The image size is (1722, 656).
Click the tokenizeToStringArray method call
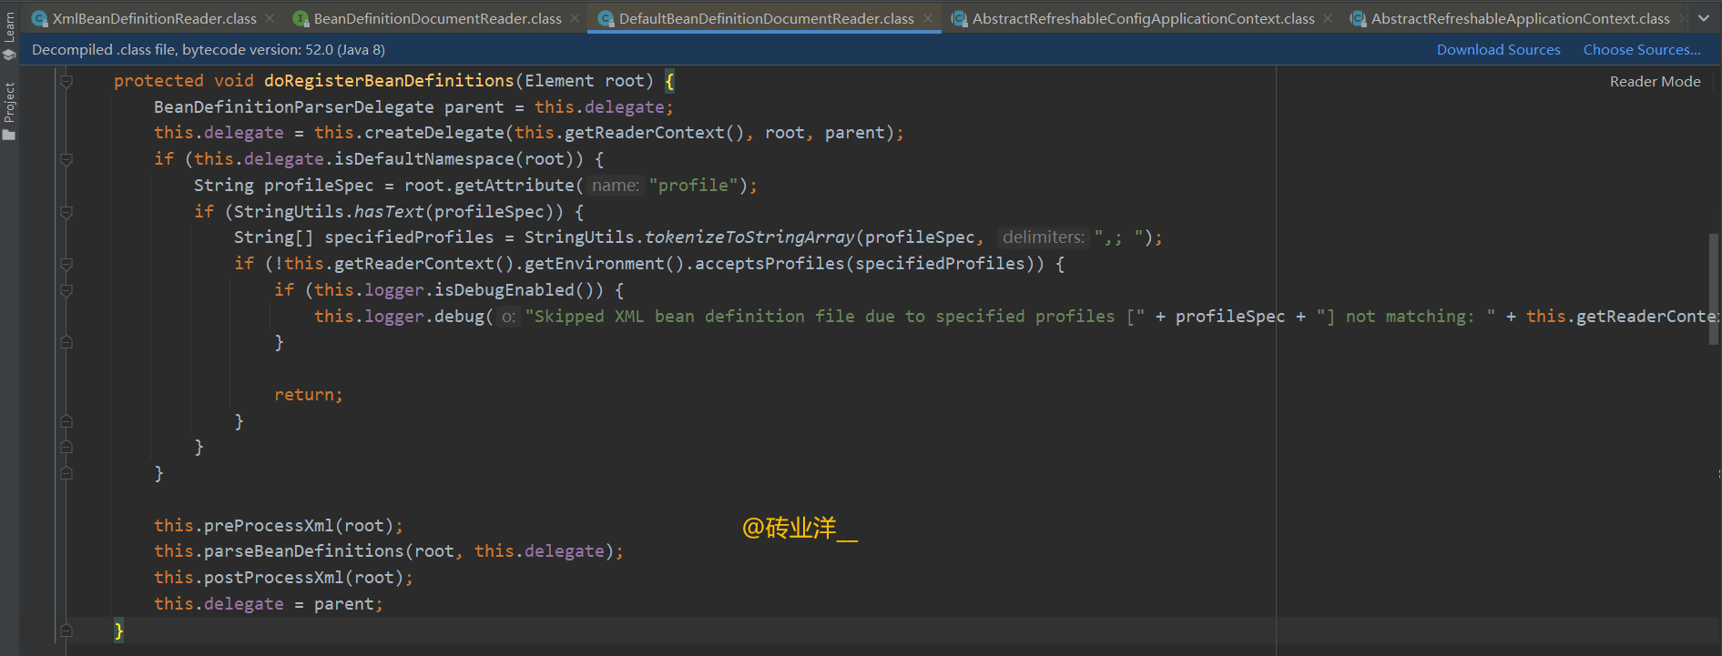[x=749, y=237]
